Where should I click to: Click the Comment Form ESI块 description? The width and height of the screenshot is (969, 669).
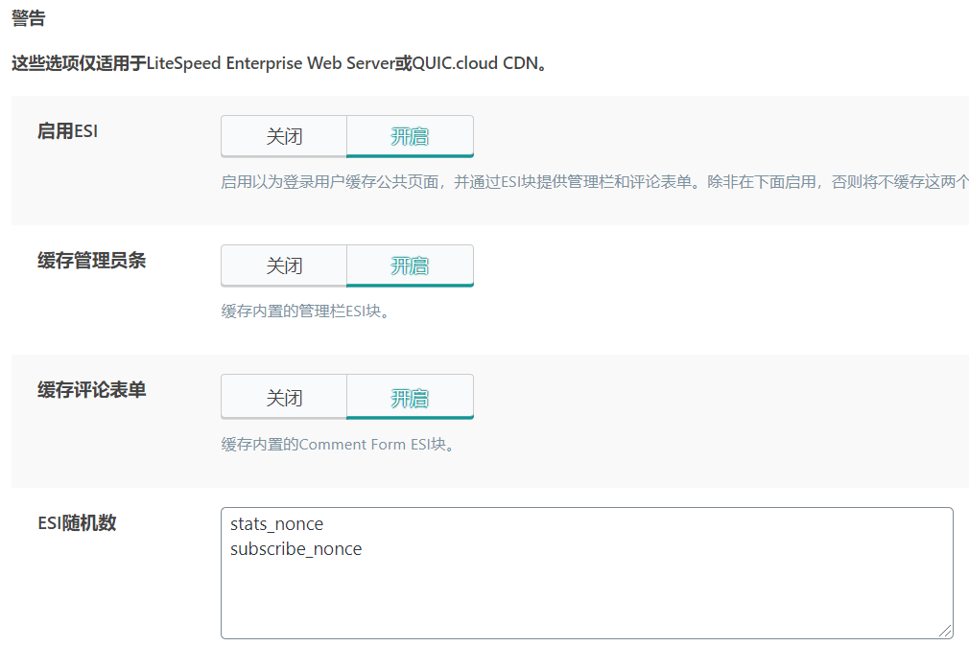coord(339,445)
